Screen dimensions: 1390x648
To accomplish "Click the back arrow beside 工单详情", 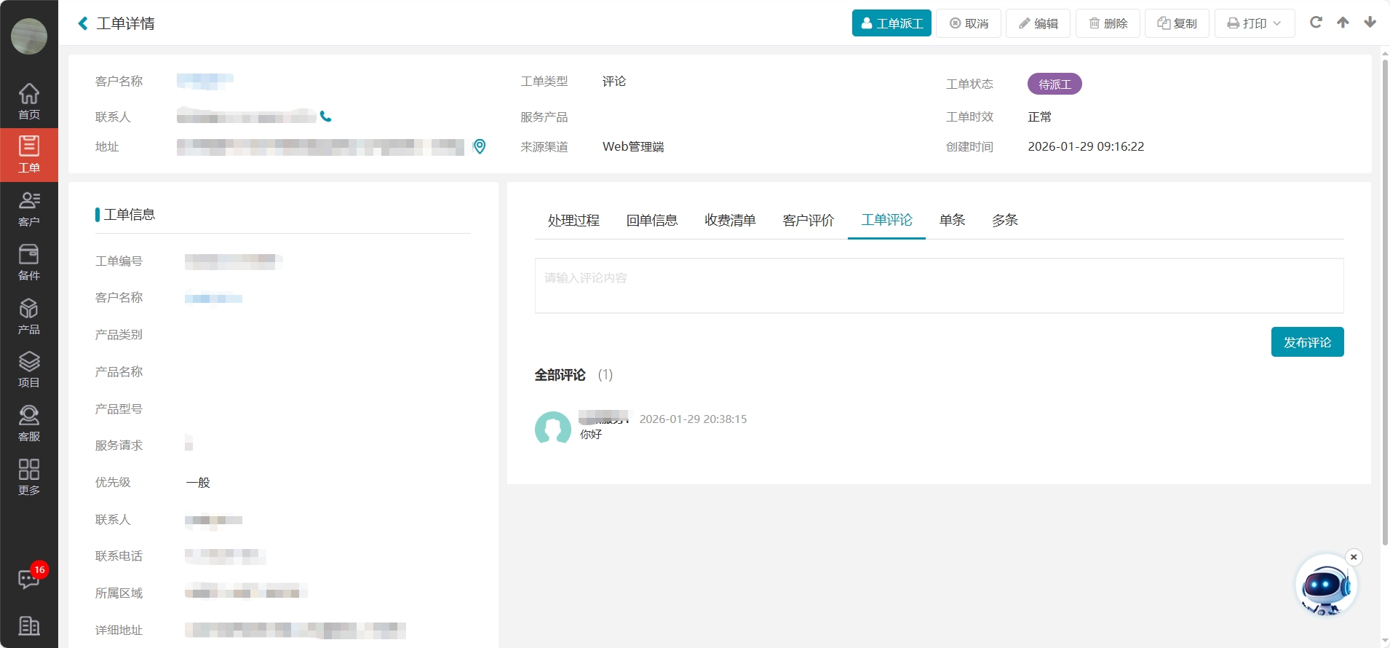I will (83, 23).
